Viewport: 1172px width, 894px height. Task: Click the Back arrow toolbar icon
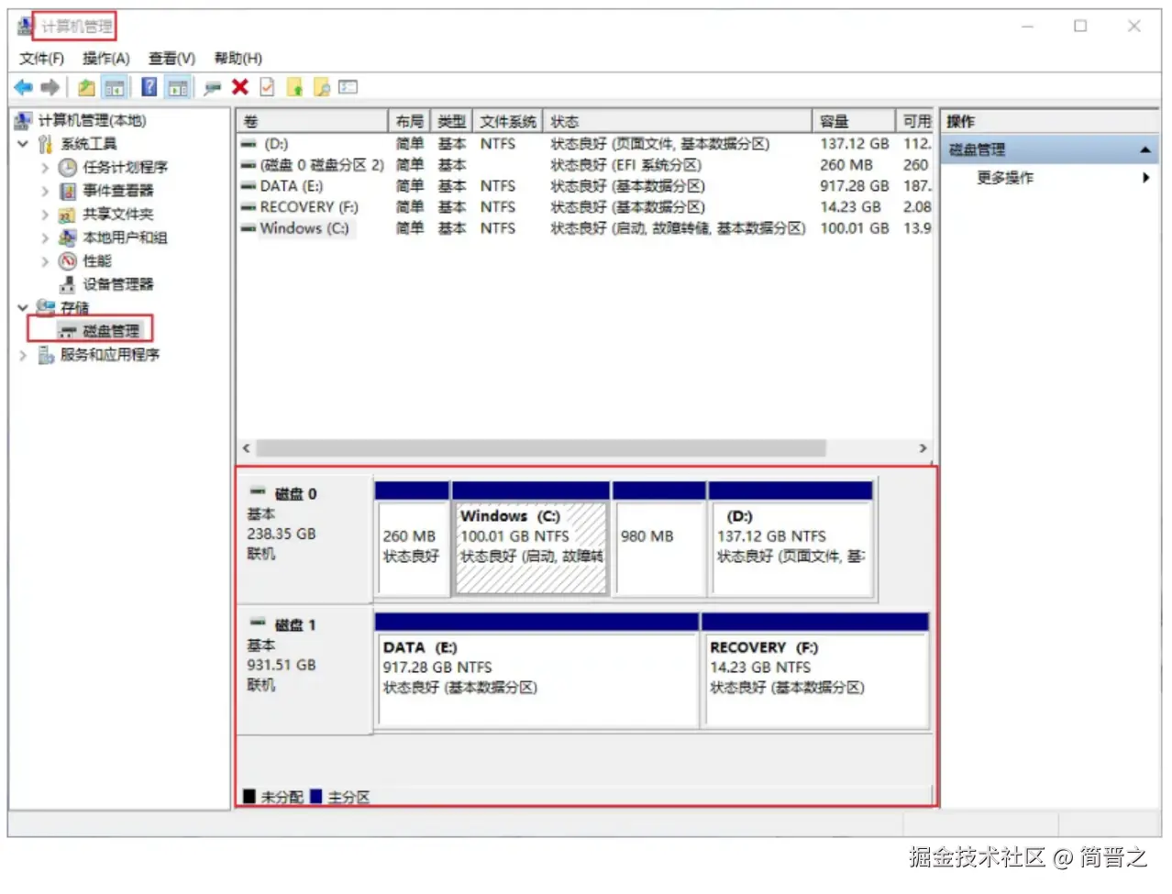[x=24, y=87]
